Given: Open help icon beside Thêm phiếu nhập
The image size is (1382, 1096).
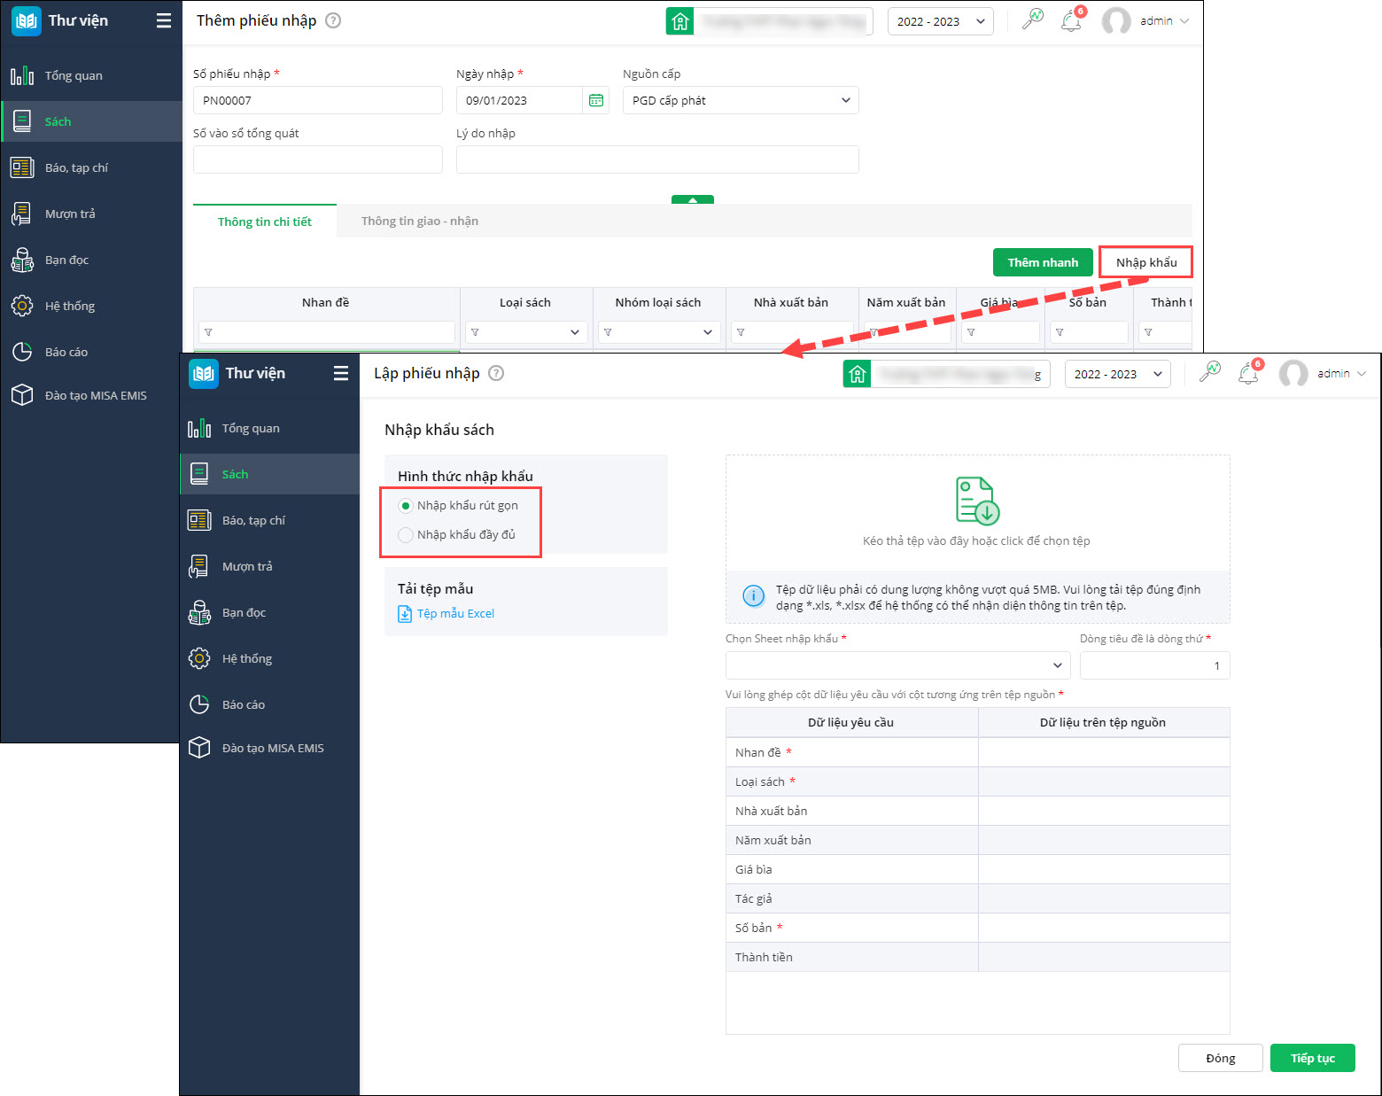Looking at the screenshot, I should click(x=333, y=20).
